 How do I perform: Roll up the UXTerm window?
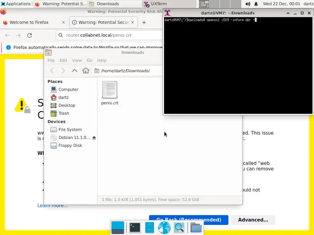[288, 13]
